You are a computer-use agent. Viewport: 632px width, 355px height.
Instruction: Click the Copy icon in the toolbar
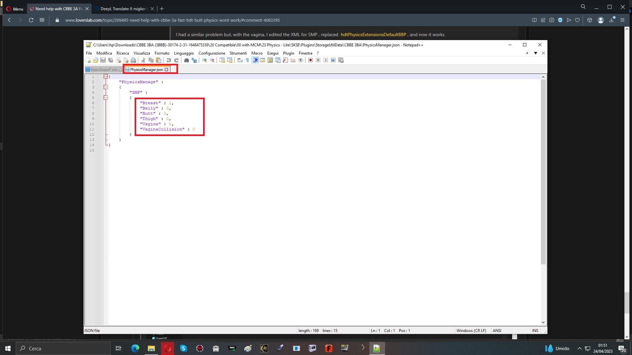click(x=151, y=60)
